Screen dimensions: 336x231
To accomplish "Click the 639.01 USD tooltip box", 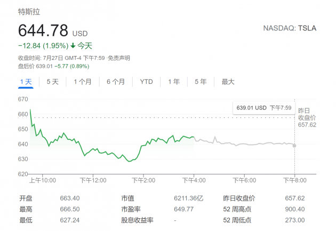I will [x=264, y=108].
